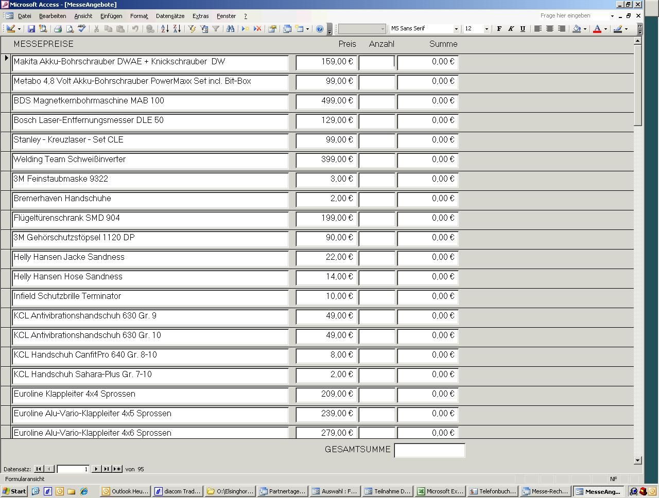Align text left

coord(537,29)
